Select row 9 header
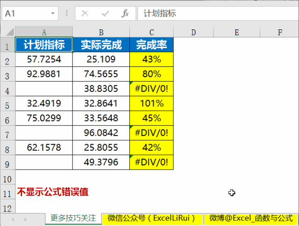 point(7,162)
